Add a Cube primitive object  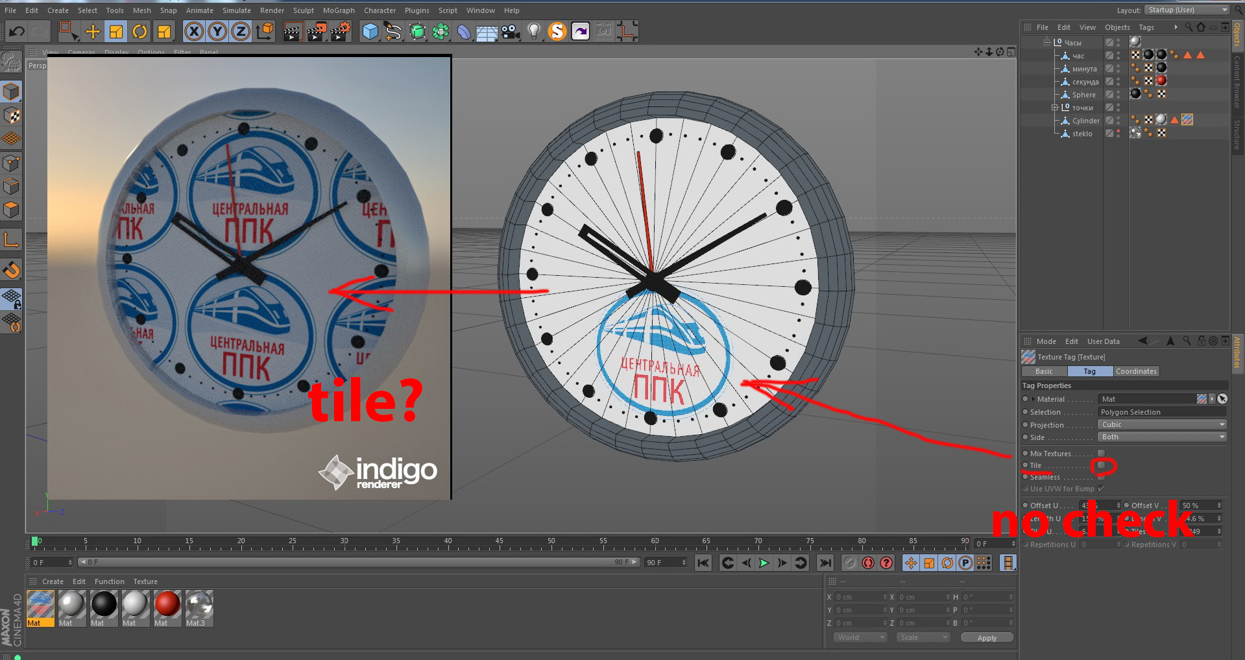point(370,31)
